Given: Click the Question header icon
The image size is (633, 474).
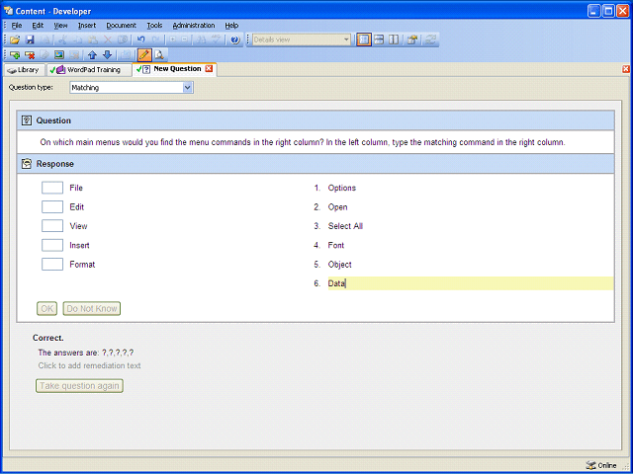Looking at the screenshot, I should [x=27, y=120].
